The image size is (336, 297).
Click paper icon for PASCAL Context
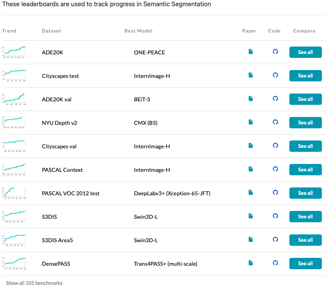(x=251, y=169)
